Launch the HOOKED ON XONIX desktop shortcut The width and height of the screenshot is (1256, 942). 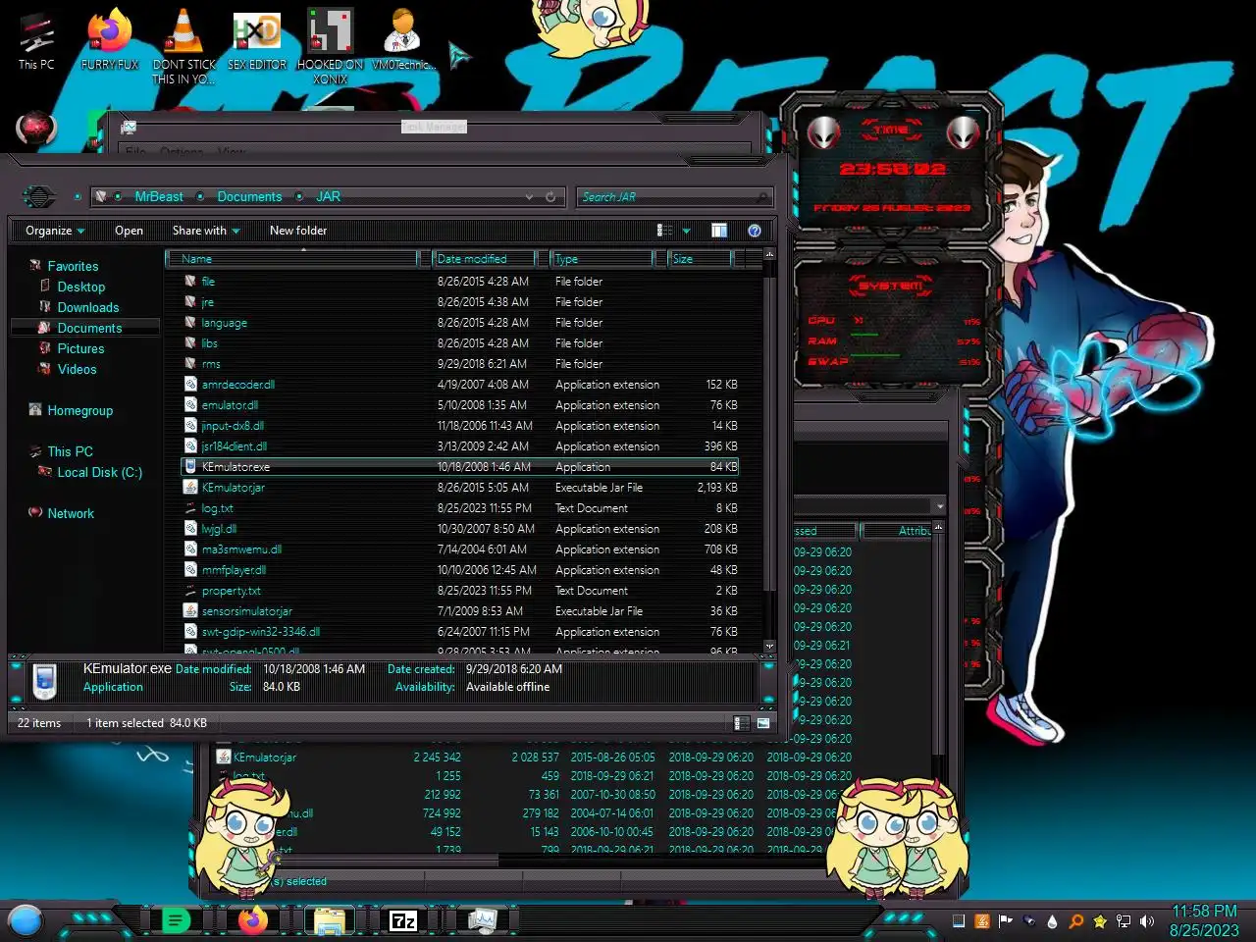click(330, 44)
